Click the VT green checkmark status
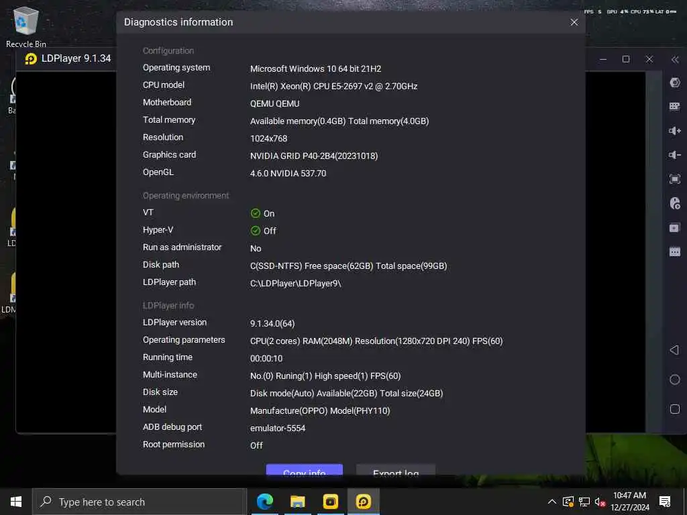 [256, 213]
